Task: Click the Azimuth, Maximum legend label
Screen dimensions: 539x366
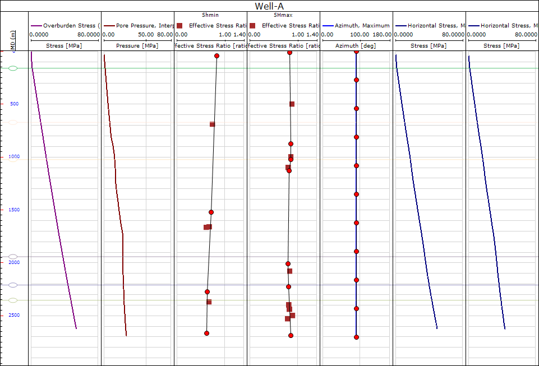Action: tap(361, 26)
